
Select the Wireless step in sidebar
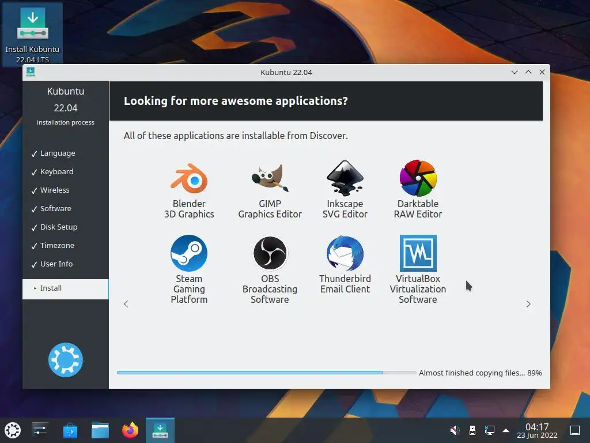point(55,190)
